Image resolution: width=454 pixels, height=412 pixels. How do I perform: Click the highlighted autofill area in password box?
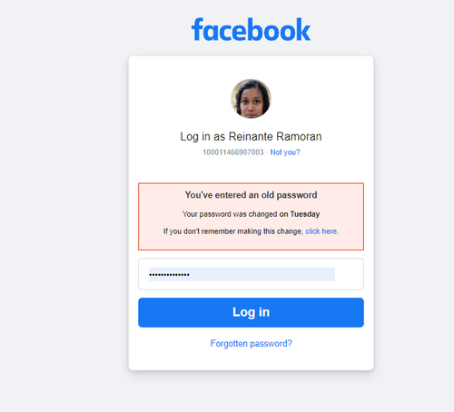point(242,274)
